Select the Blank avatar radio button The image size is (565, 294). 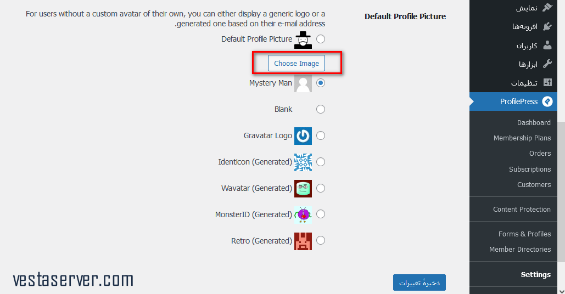(321, 109)
